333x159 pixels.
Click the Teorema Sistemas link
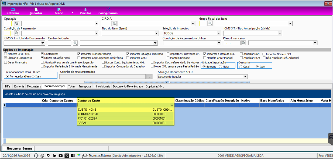pos(100,155)
